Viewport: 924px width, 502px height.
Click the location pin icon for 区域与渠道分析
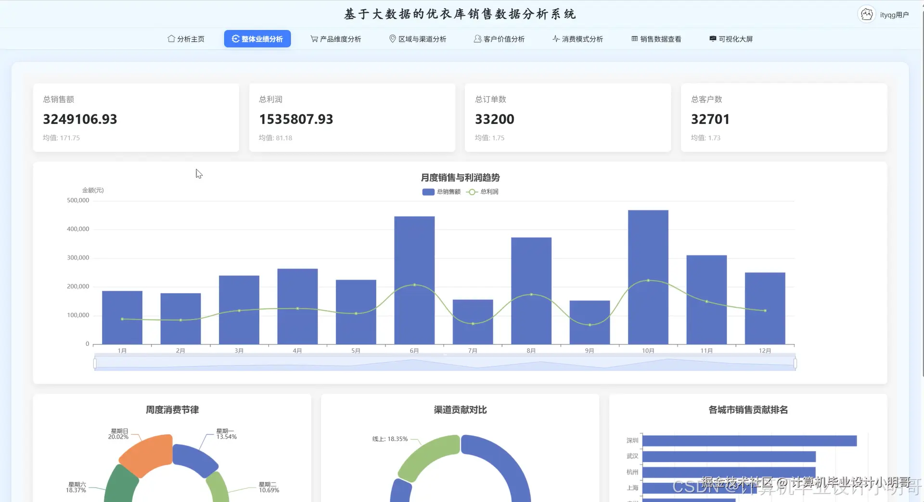pyautogui.click(x=393, y=39)
